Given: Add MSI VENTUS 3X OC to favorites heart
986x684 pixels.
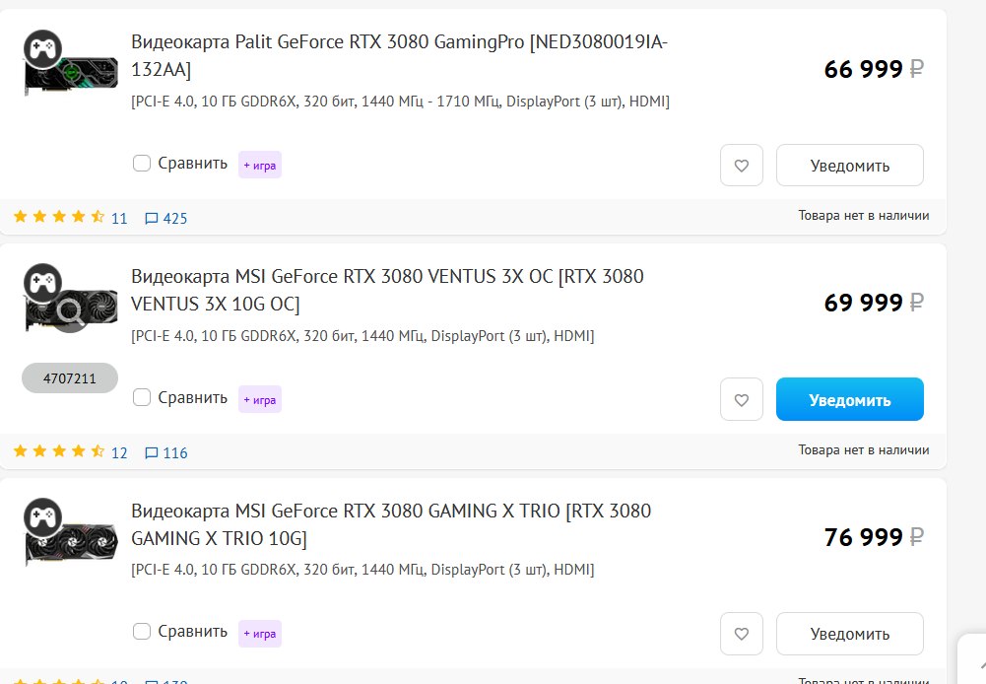Looking at the screenshot, I should tap(742, 399).
